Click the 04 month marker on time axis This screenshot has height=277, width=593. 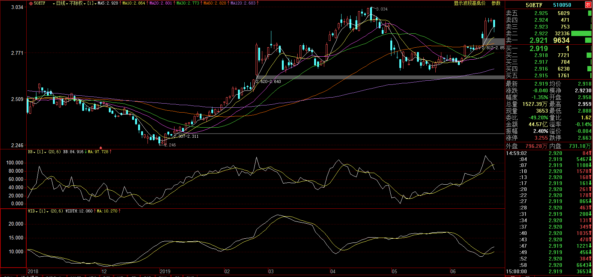click(x=333, y=271)
